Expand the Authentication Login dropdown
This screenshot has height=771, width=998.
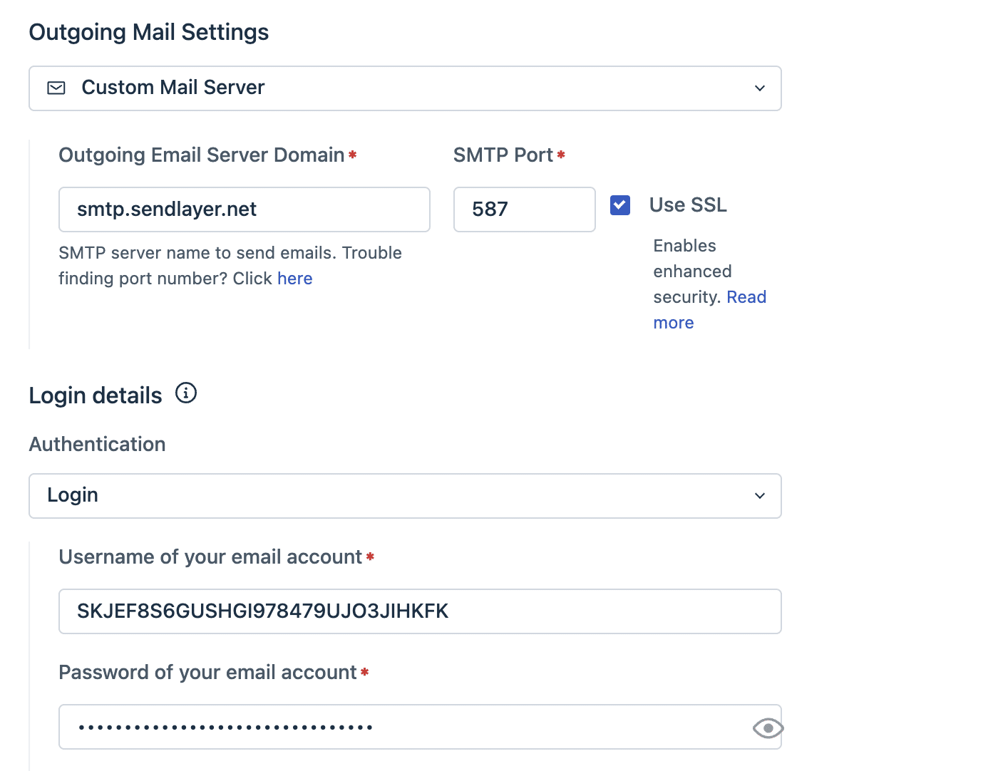click(x=405, y=495)
